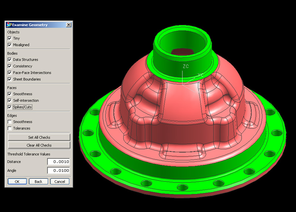This screenshot has width=296, height=212.
Task: Uncheck the Data Structures checkbox
Action: tap(10, 60)
